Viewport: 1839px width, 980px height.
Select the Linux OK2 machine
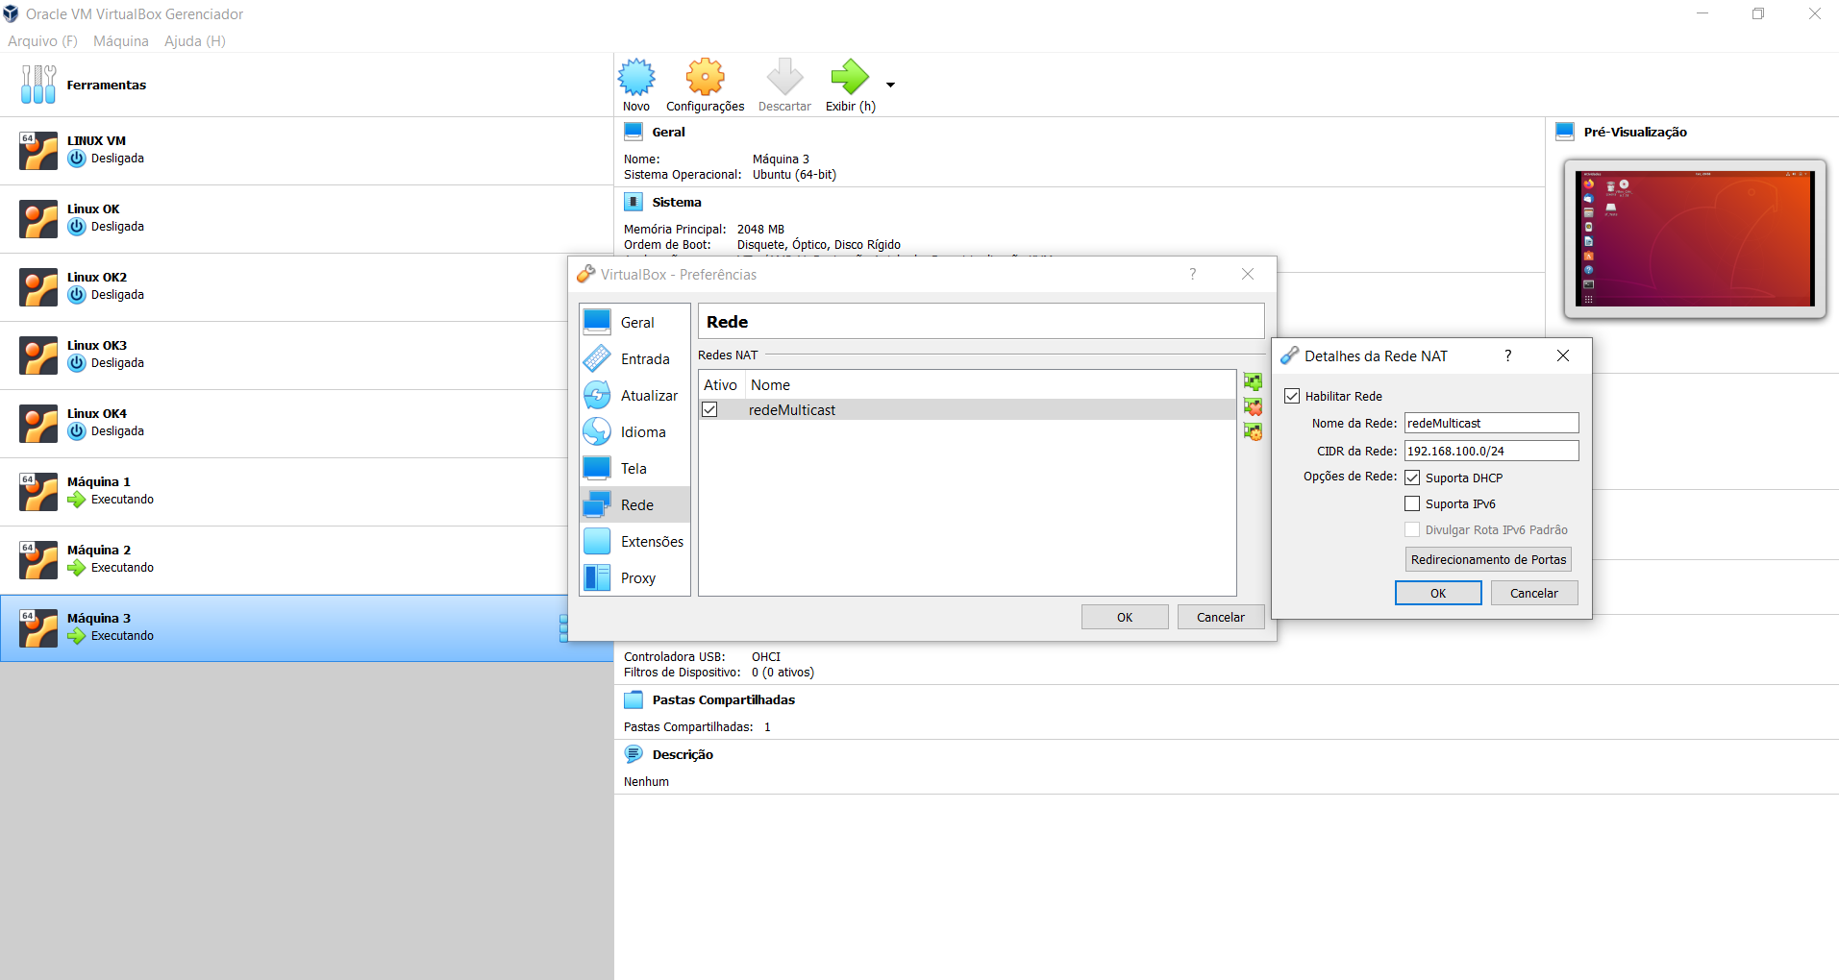coord(306,287)
